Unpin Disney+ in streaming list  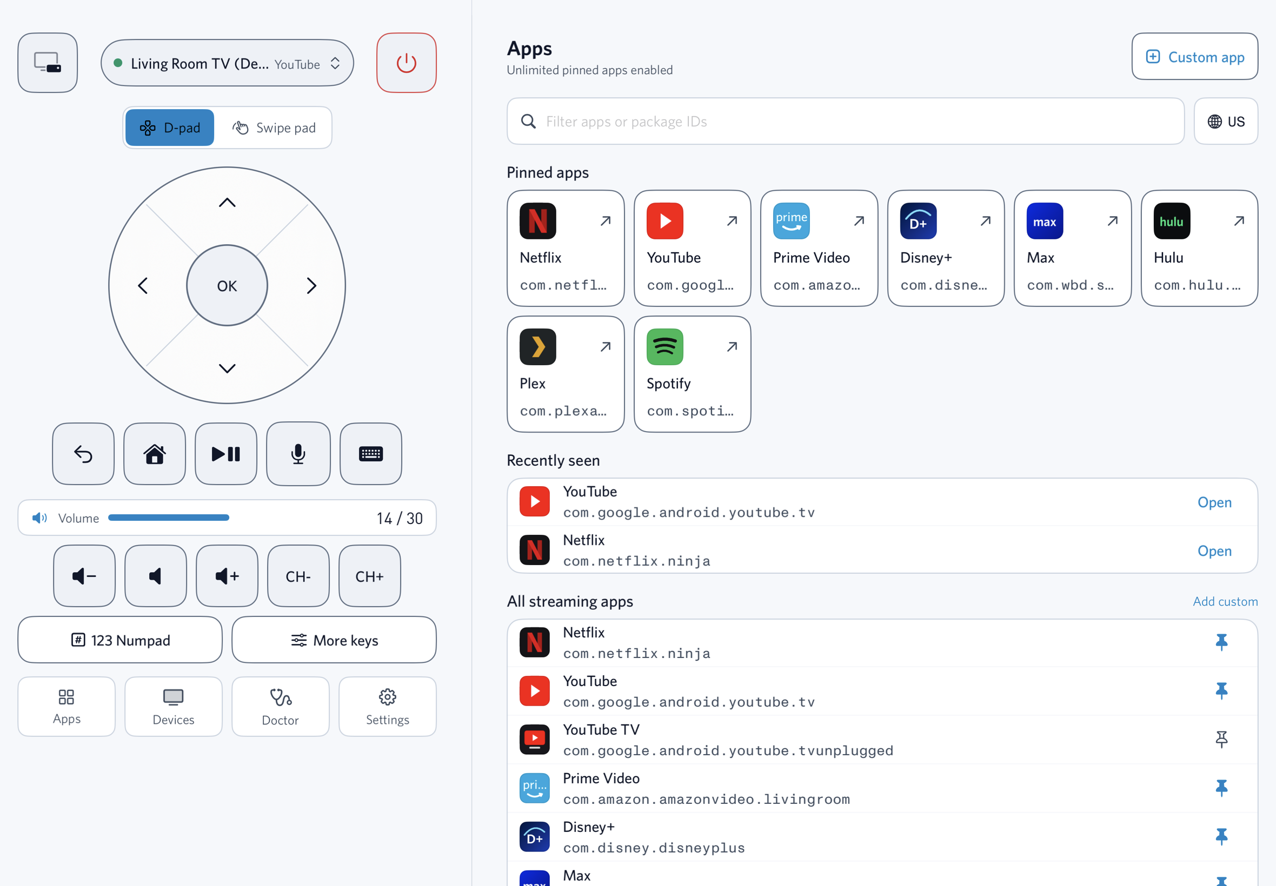pos(1221,837)
